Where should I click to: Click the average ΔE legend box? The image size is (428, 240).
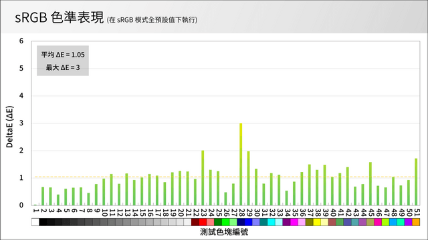pos(63,61)
